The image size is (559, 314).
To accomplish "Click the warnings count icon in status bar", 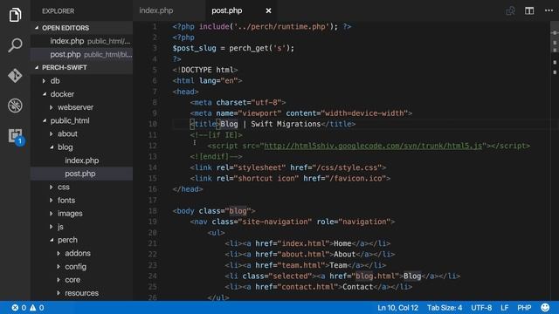I will pyautogui.click(x=37, y=308).
